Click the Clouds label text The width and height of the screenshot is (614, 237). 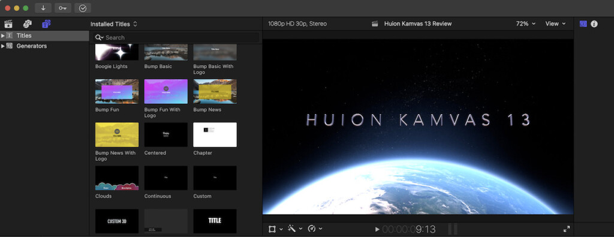(x=103, y=196)
